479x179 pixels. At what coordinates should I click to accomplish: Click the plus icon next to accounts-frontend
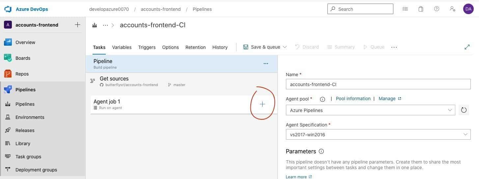(77, 25)
